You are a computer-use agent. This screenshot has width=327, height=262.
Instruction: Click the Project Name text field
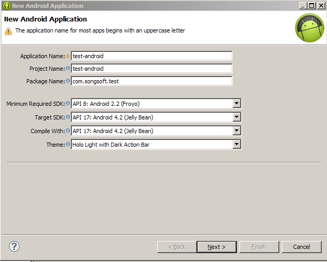click(151, 69)
